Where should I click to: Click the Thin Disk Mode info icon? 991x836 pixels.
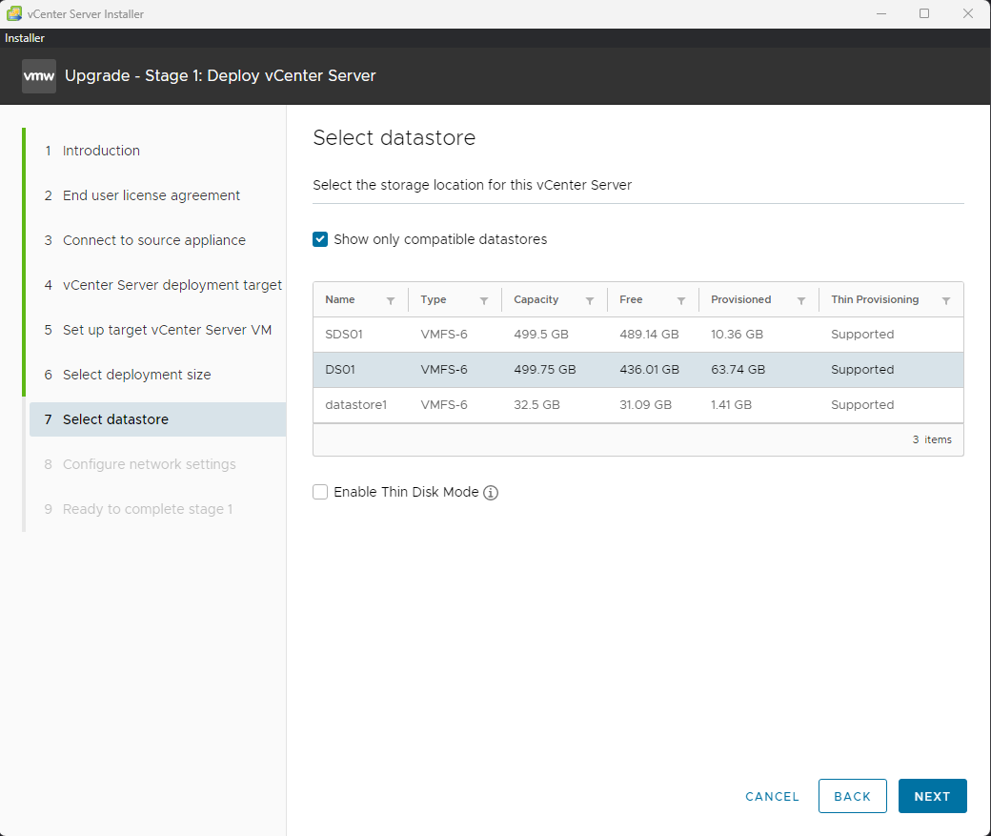tap(491, 493)
